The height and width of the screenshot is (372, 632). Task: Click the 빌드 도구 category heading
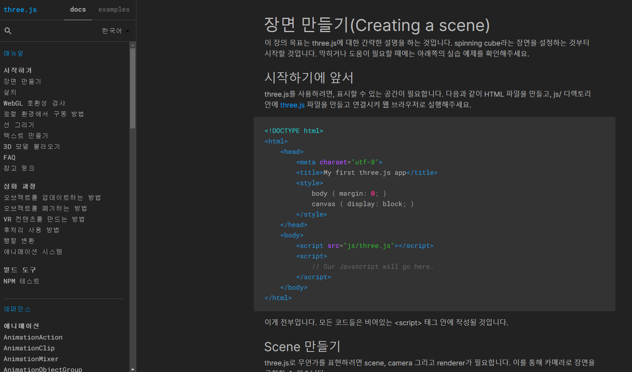pos(20,270)
